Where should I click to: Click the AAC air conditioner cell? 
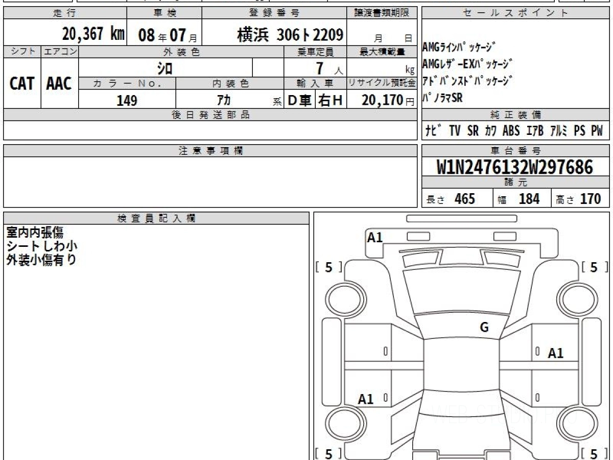click(59, 84)
